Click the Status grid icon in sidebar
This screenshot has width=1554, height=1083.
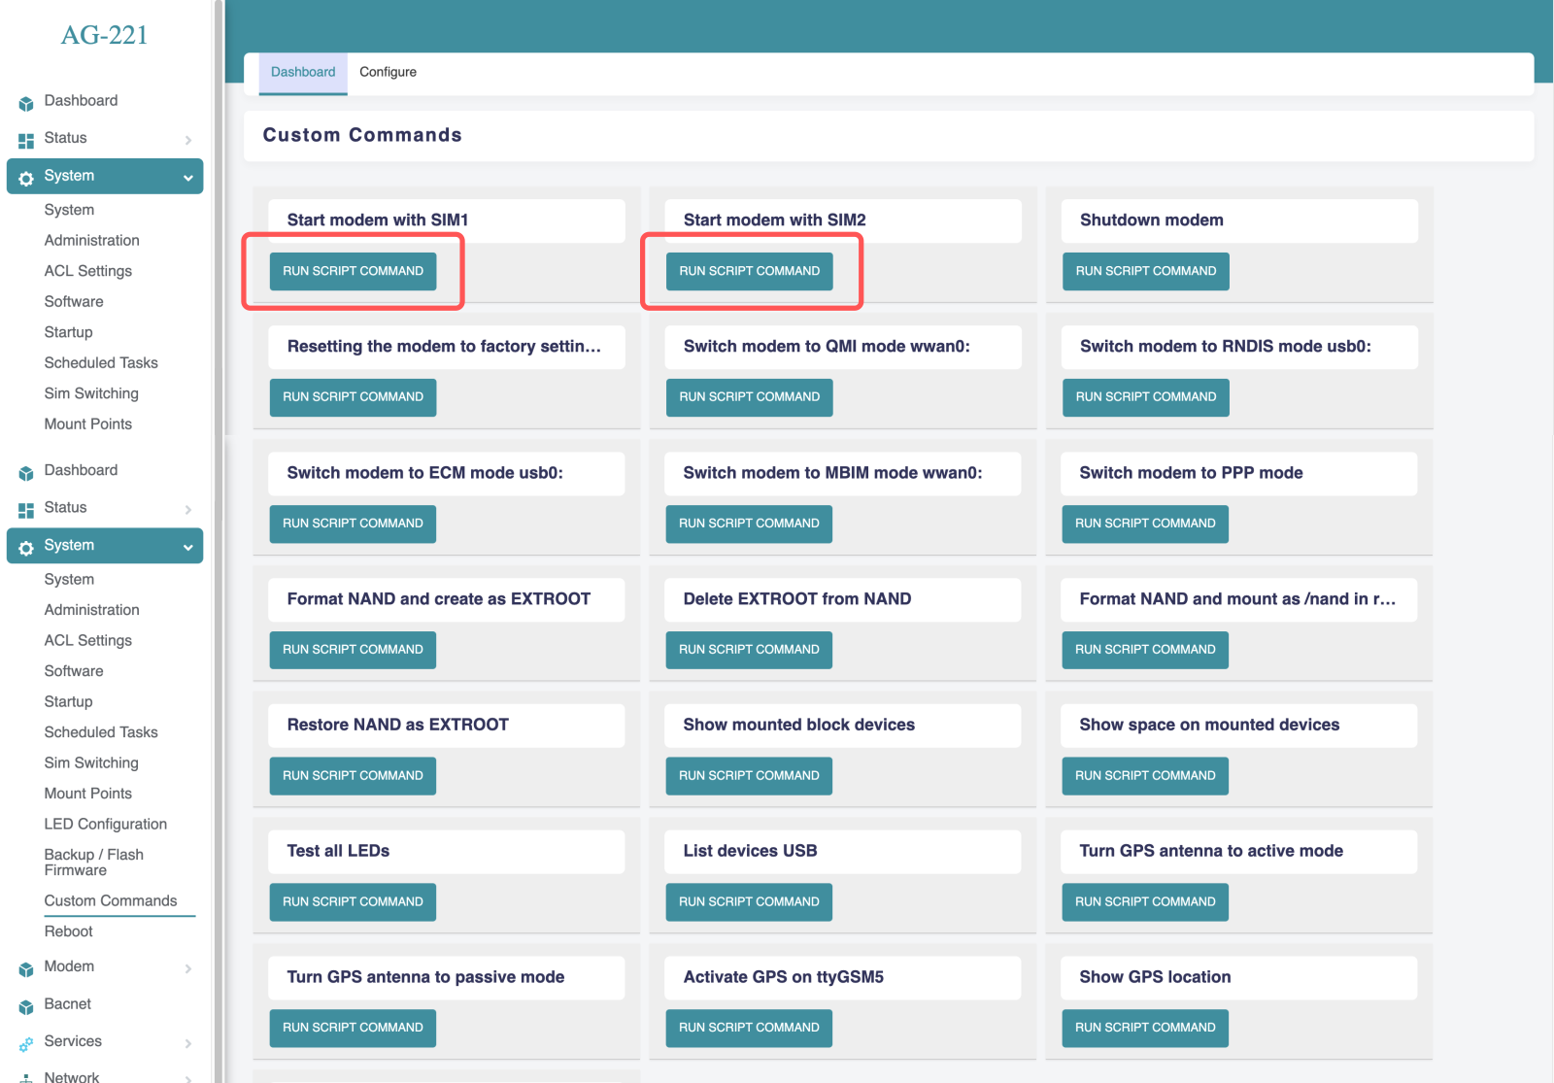(x=24, y=138)
